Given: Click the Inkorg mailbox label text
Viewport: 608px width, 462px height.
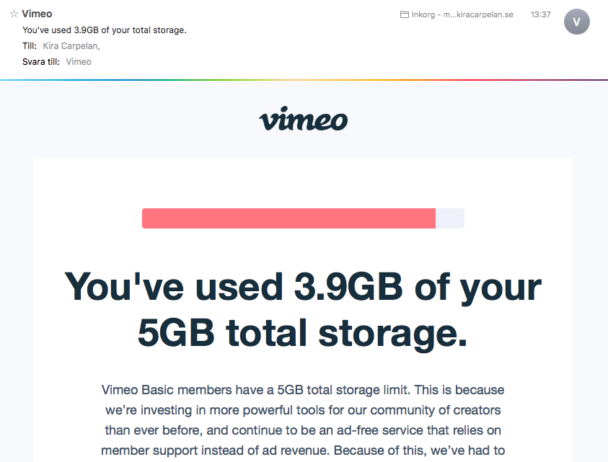Looking at the screenshot, I should [462, 14].
